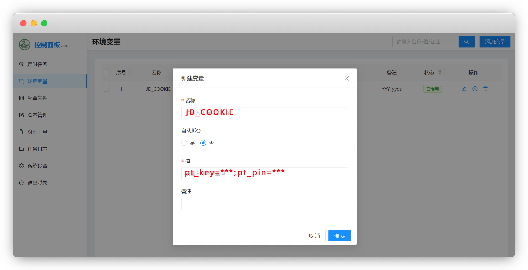Open 定时任务 in the sidebar
Viewport: 528px width, 270px height.
37,64
